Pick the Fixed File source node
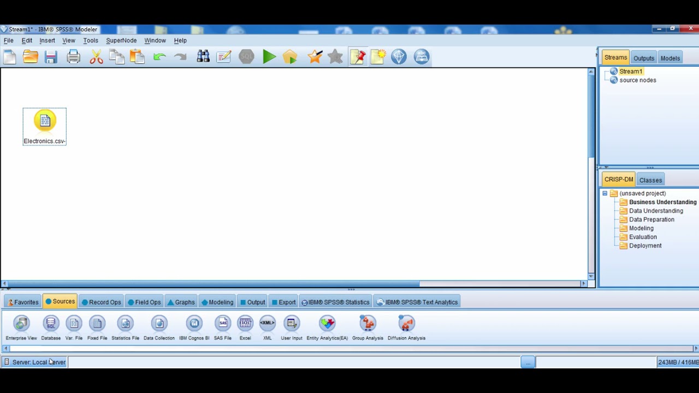 (97, 328)
